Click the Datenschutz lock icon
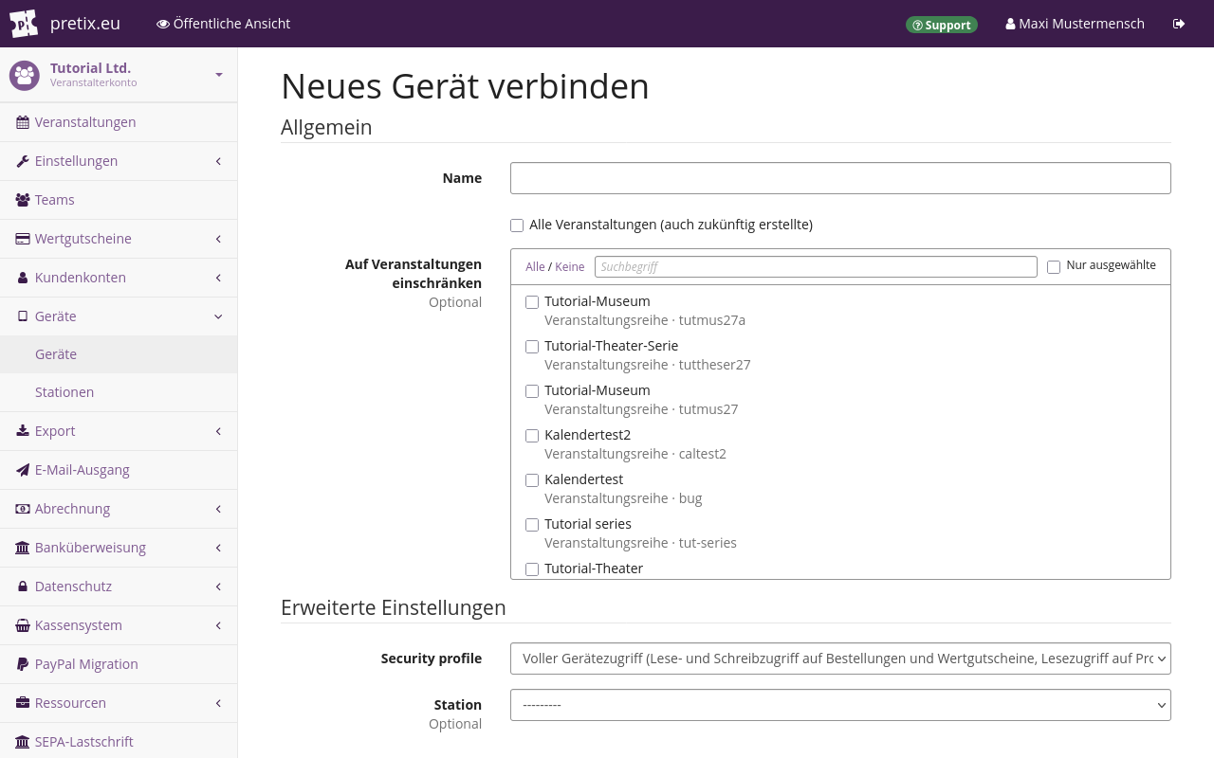Viewport: 1214px width, 758px height. point(23,587)
